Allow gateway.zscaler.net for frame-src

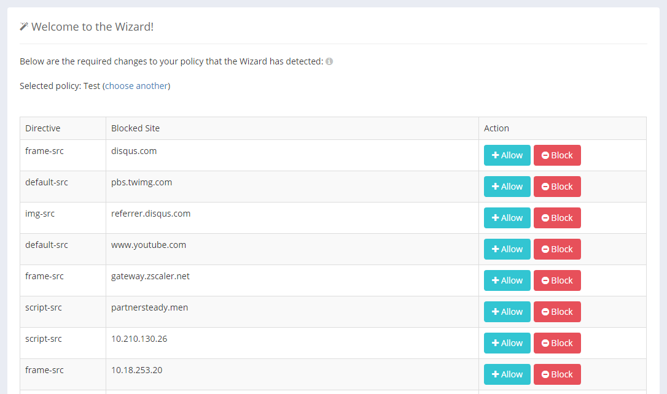click(x=507, y=280)
